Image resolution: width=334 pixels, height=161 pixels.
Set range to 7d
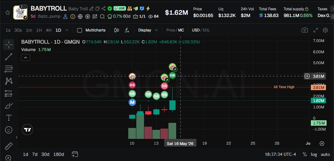35,154
